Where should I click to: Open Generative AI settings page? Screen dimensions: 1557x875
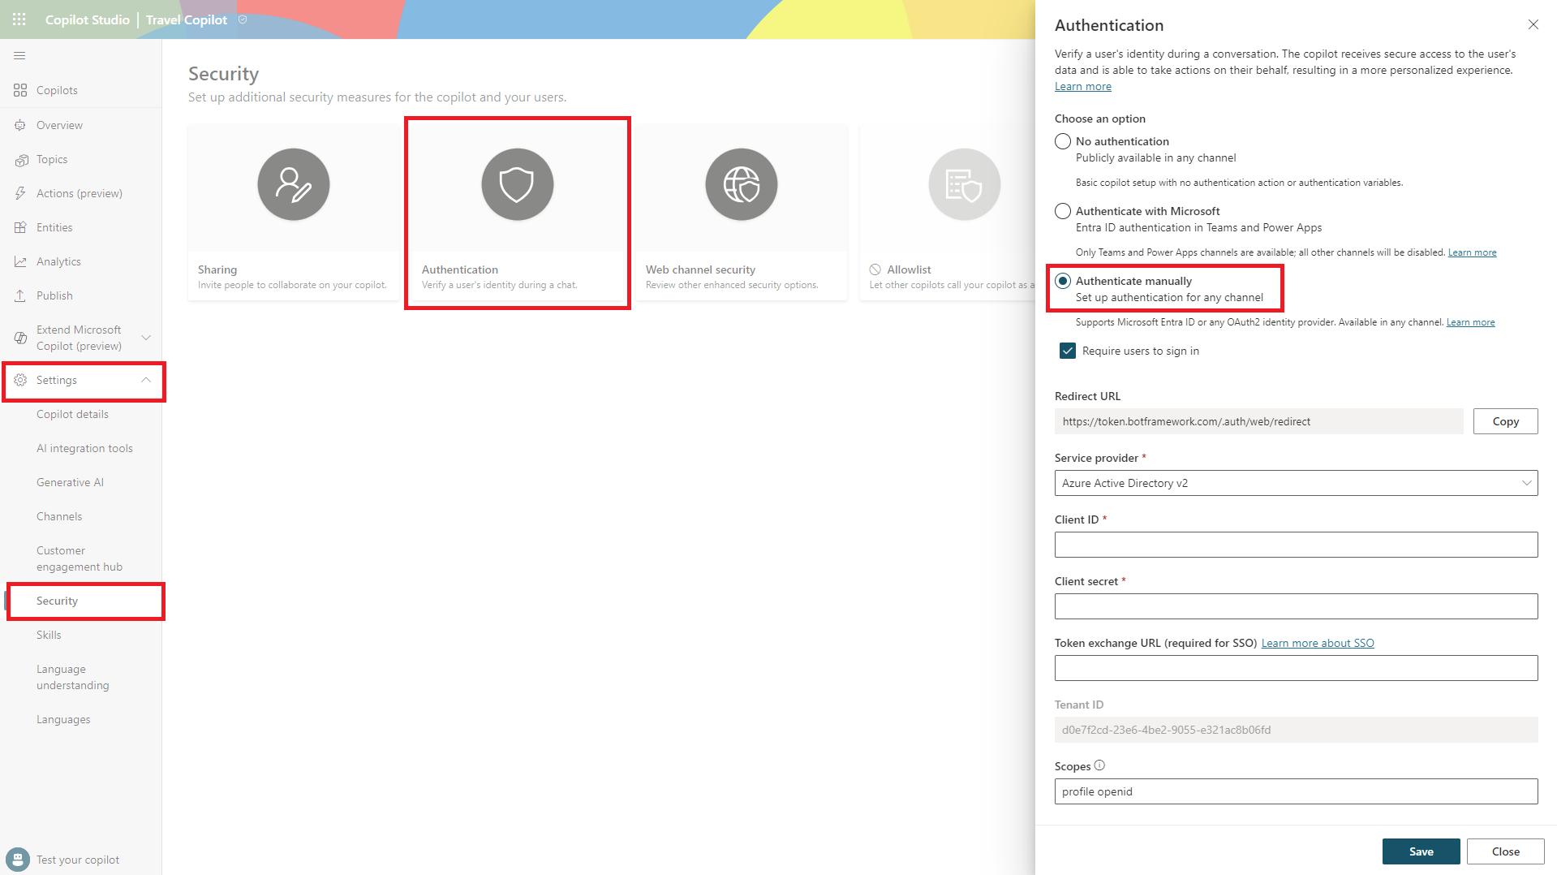70,482
